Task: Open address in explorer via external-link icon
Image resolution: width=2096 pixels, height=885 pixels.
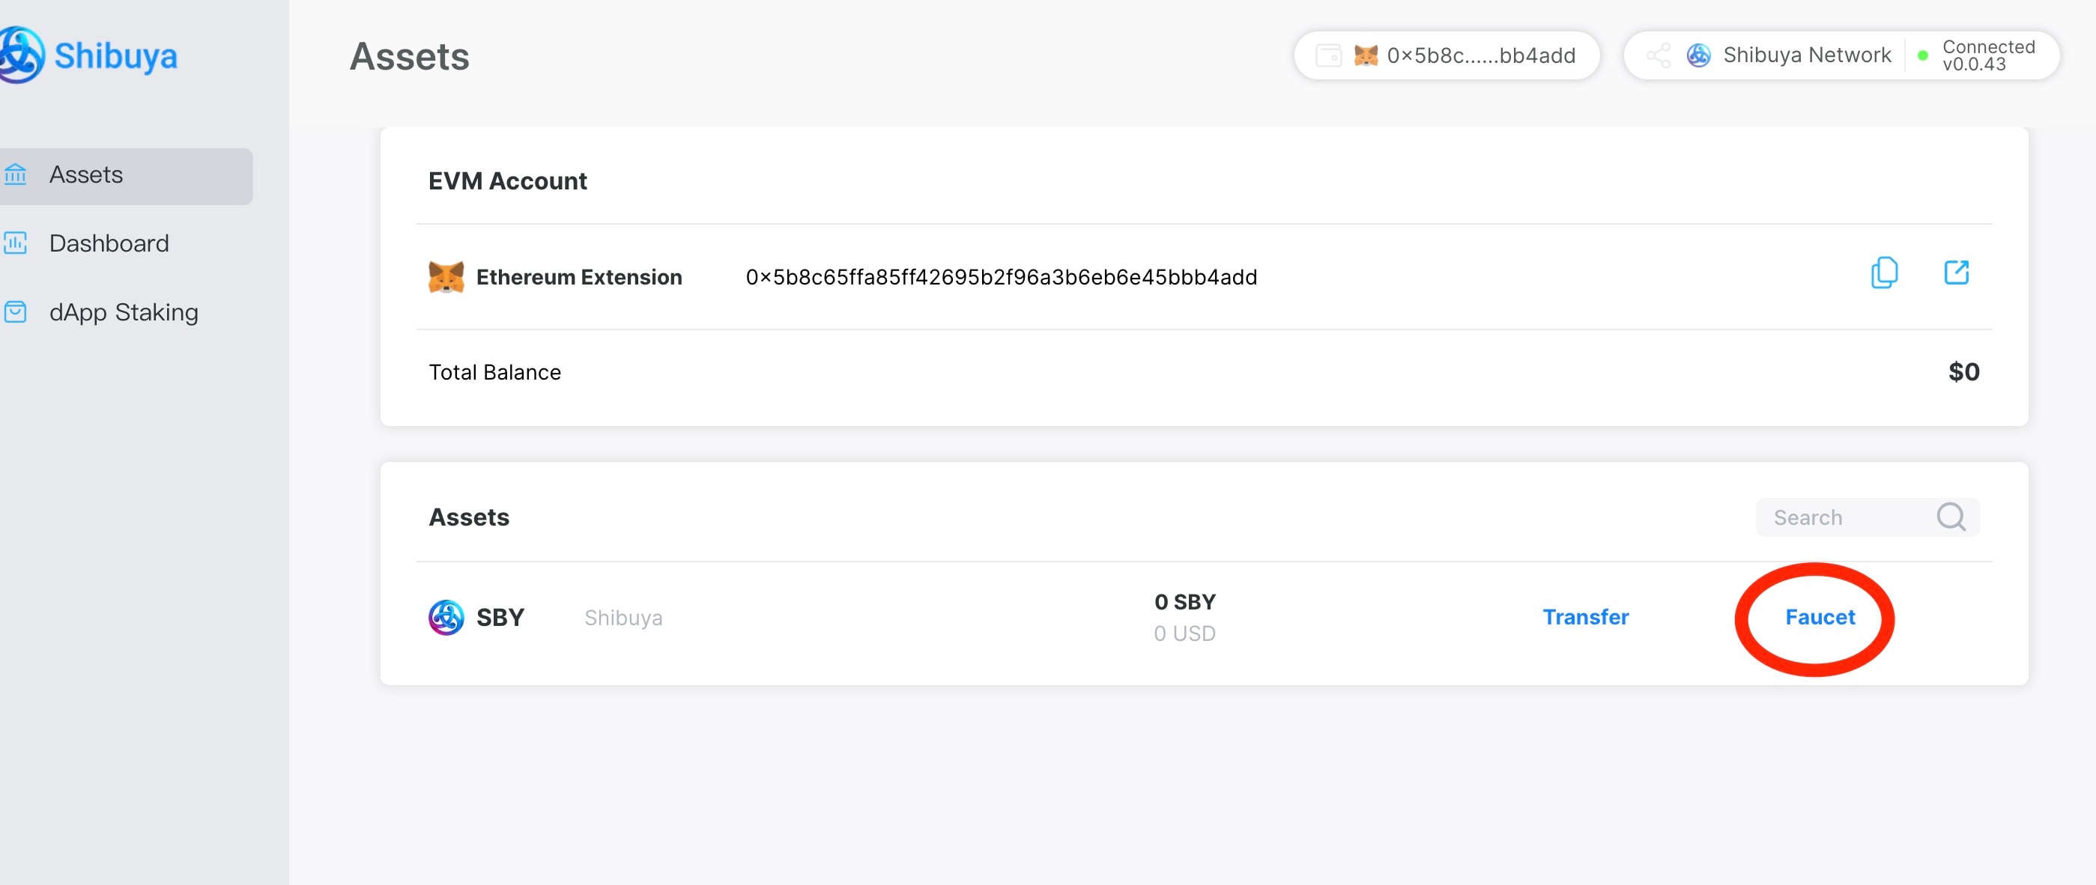Action: [1956, 273]
